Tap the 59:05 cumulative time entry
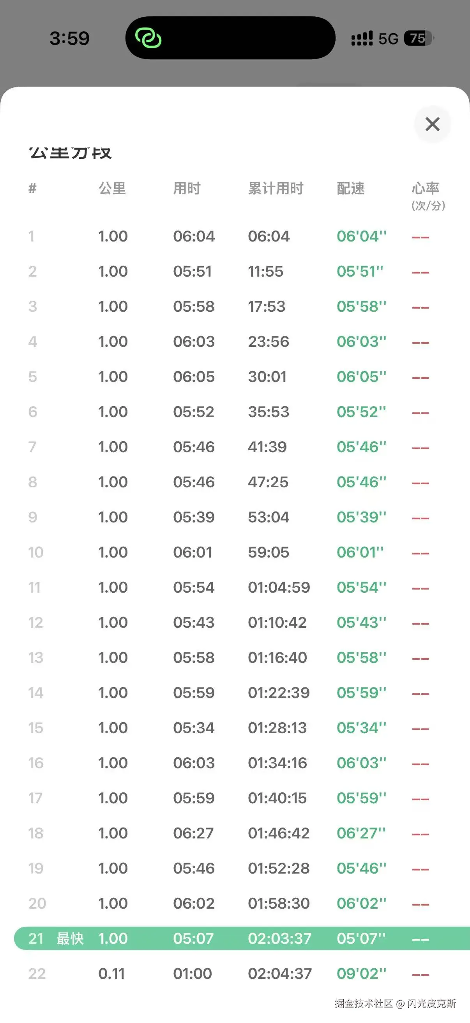The width and height of the screenshot is (470, 1023). pos(269,552)
